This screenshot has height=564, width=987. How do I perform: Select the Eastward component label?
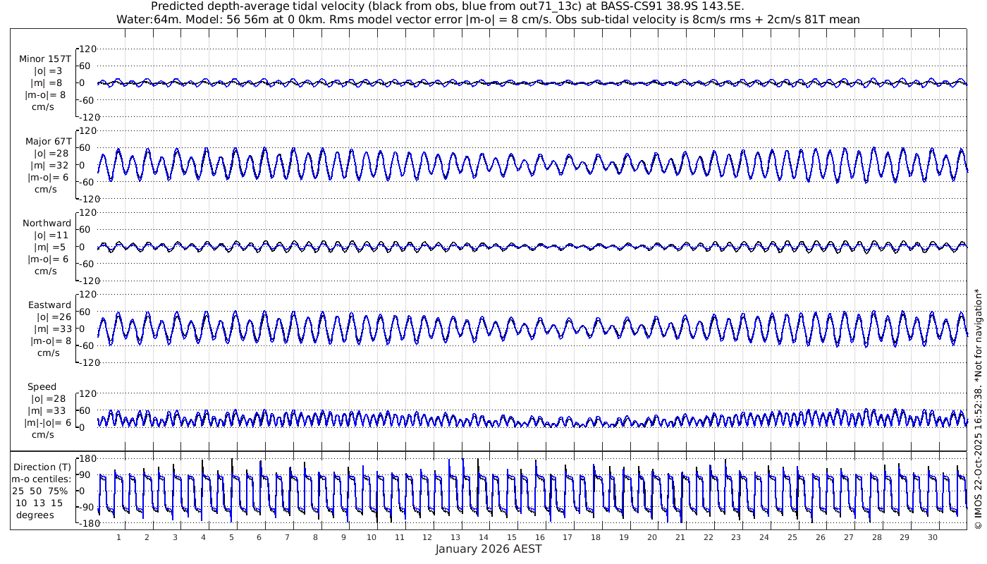49,305
